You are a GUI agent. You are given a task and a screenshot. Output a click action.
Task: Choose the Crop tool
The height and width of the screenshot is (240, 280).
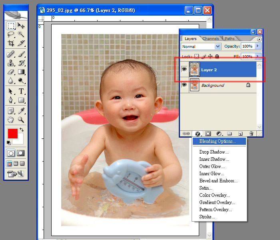[11, 43]
